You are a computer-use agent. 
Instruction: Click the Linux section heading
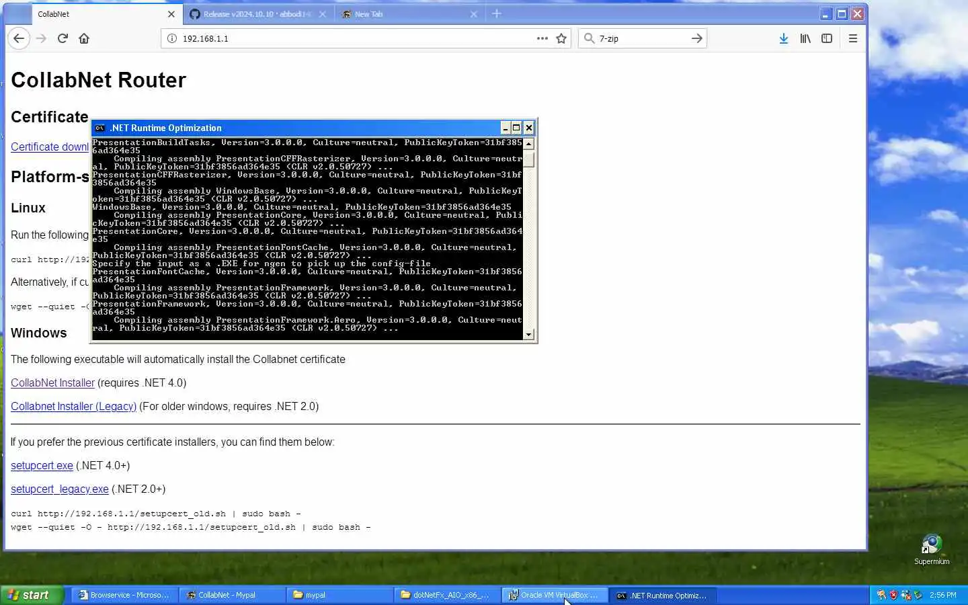[x=28, y=208]
